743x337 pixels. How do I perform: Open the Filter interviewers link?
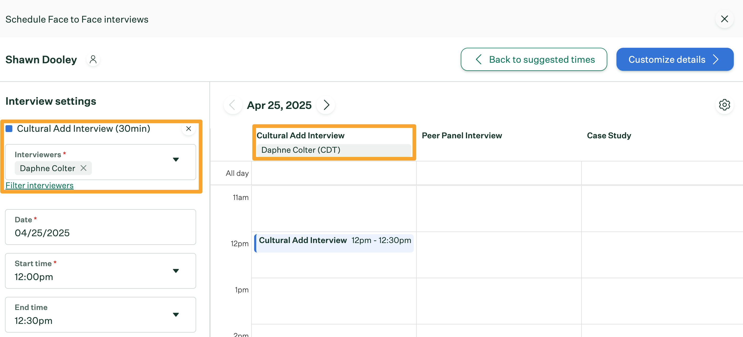(40, 185)
